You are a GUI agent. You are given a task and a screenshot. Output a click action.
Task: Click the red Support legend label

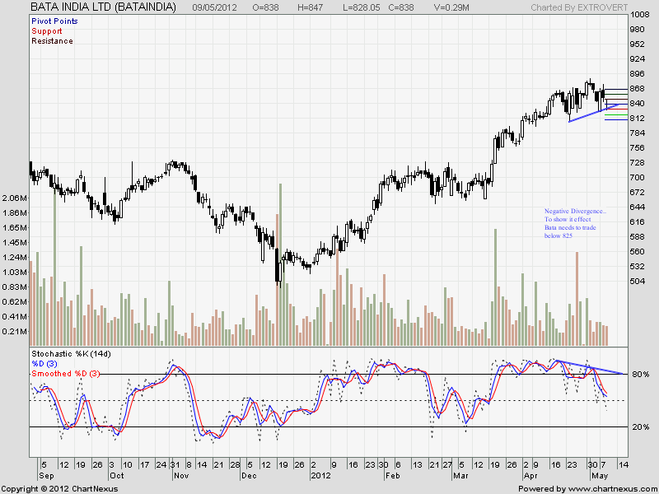(47, 30)
